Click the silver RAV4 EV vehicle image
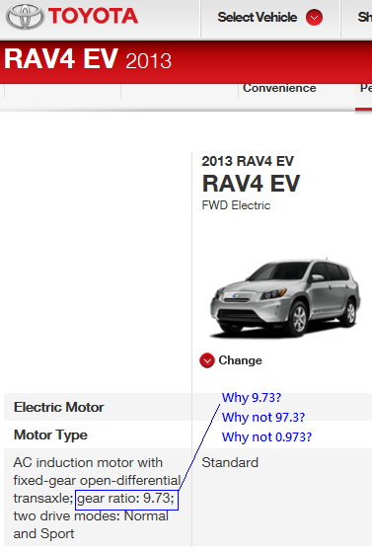The height and width of the screenshot is (552, 372). tap(284, 298)
